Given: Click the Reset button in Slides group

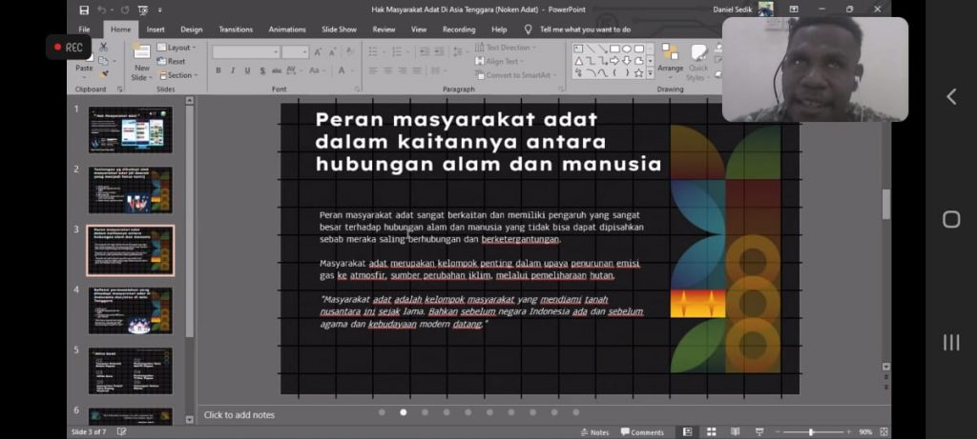Looking at the screenshot, I should click(x=176, y=61).
